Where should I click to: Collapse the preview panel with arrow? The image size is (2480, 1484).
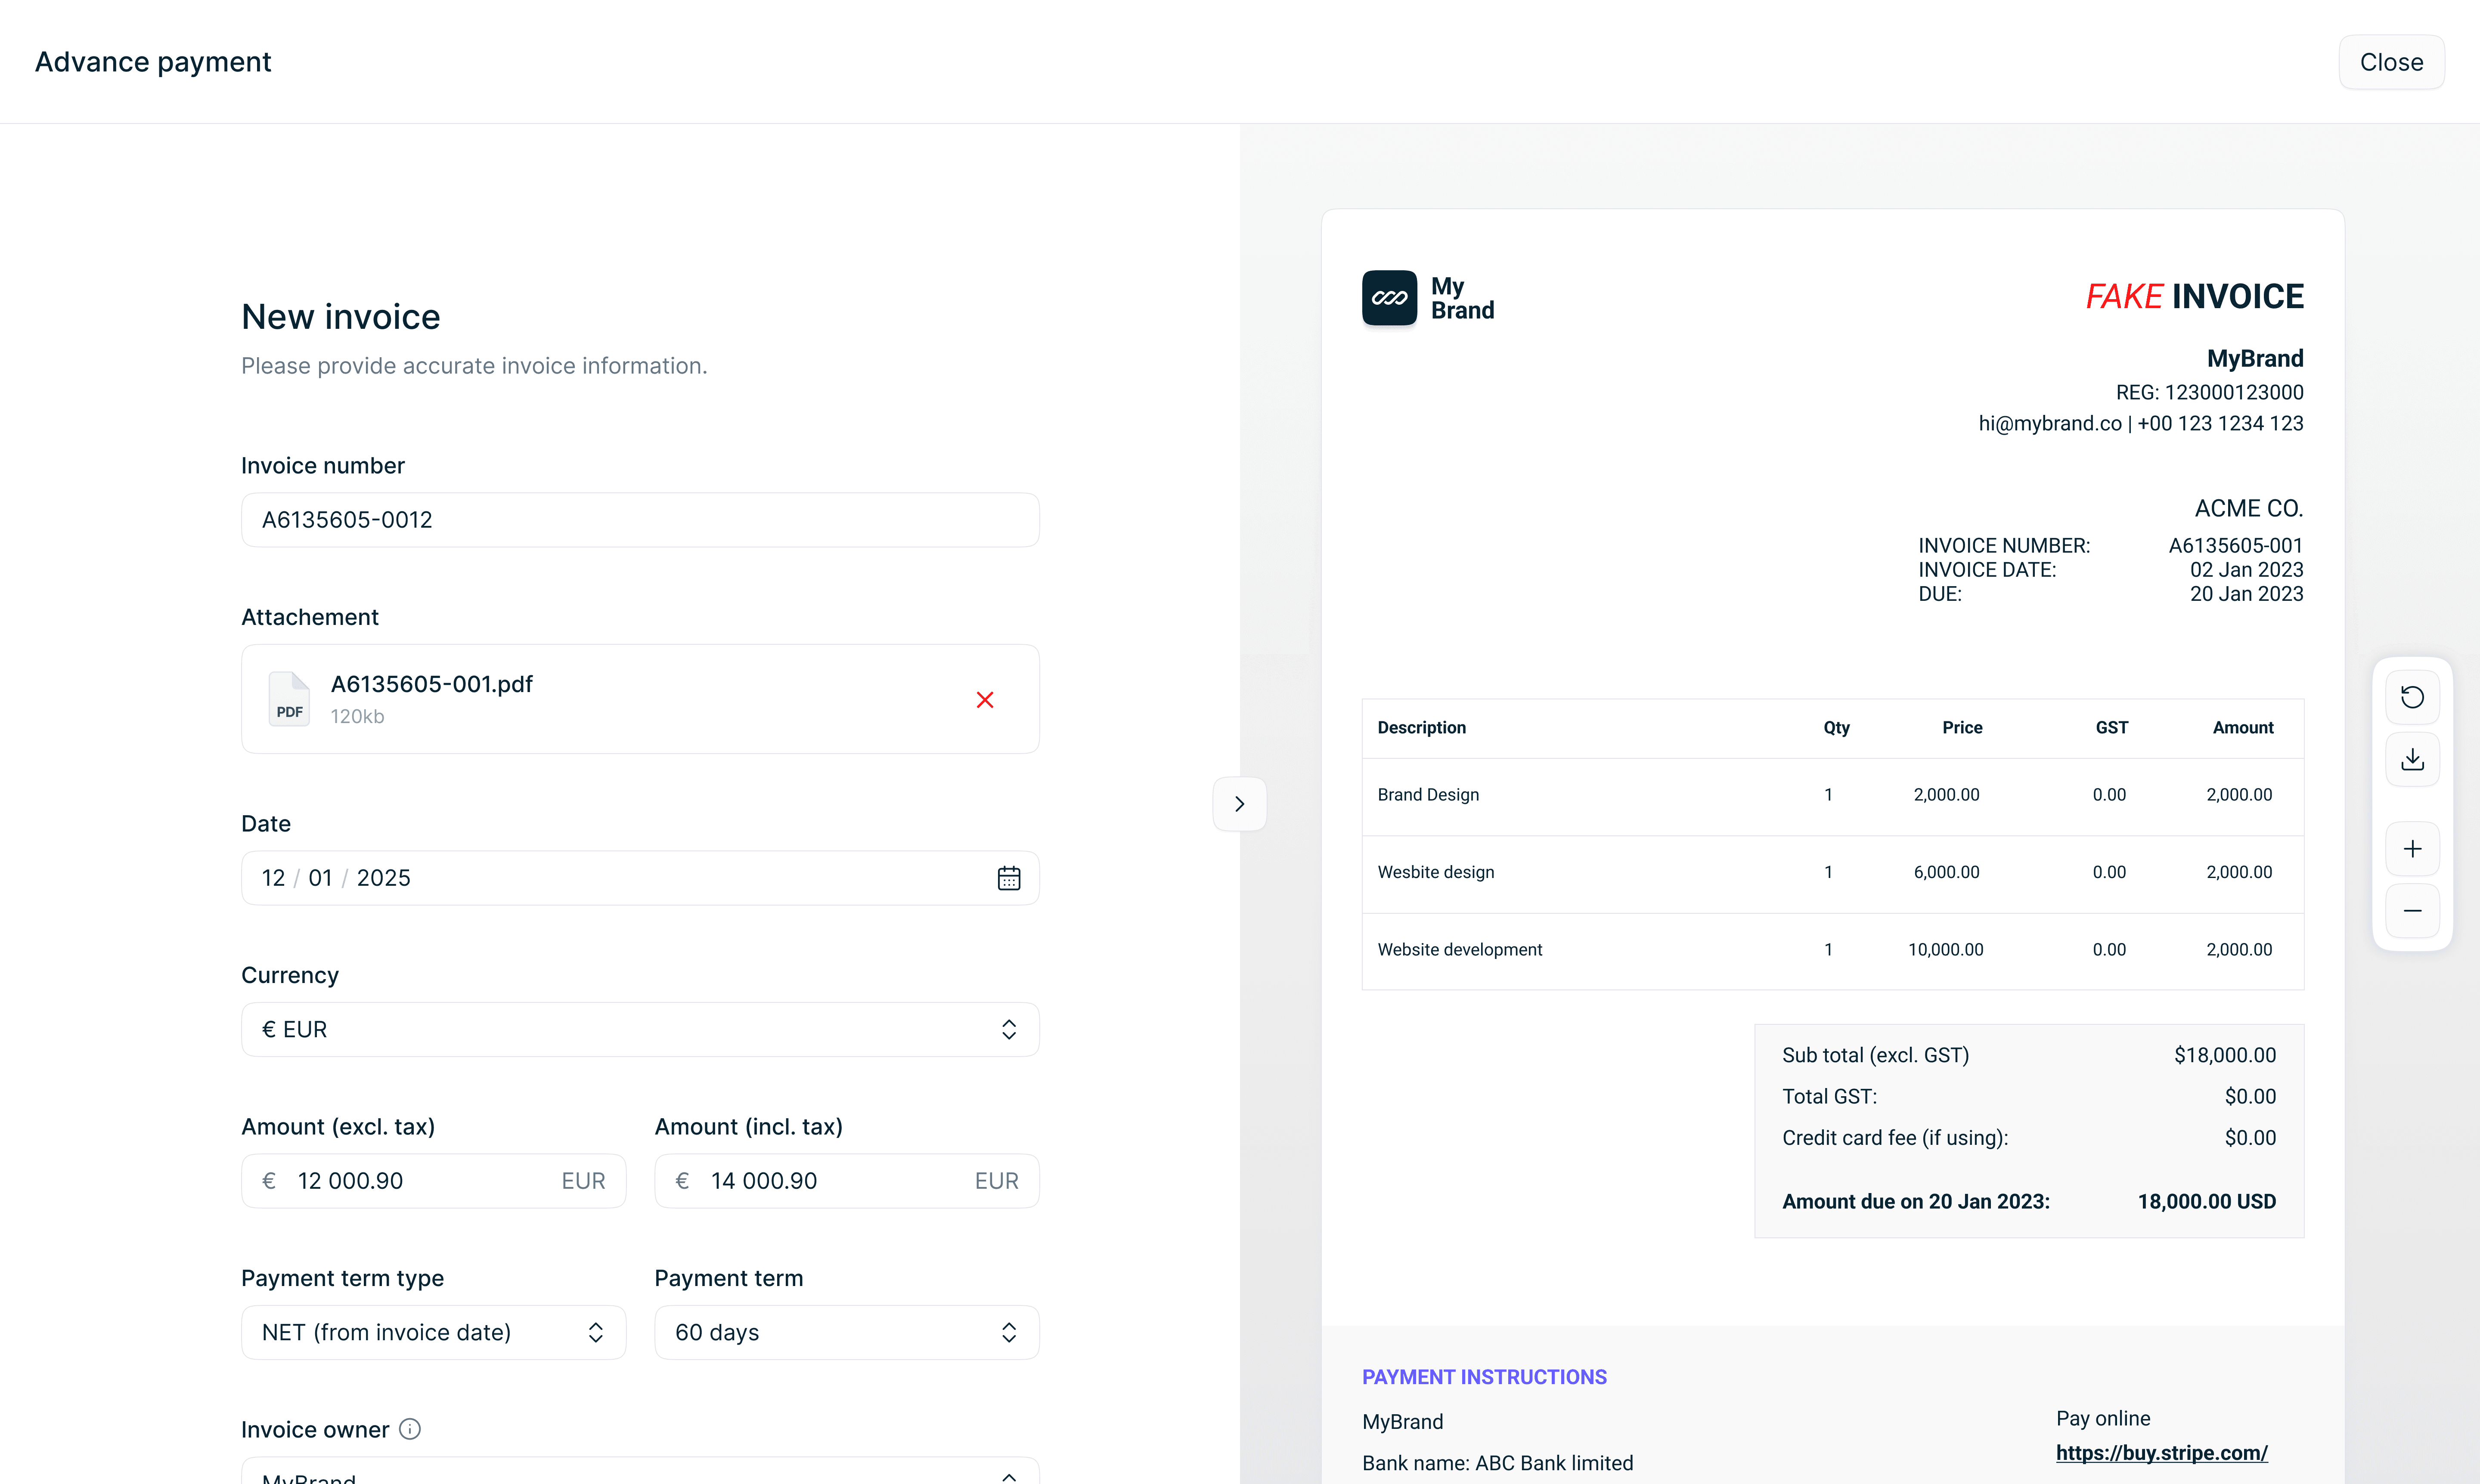pyautogui.click(x=1240, y=804)
